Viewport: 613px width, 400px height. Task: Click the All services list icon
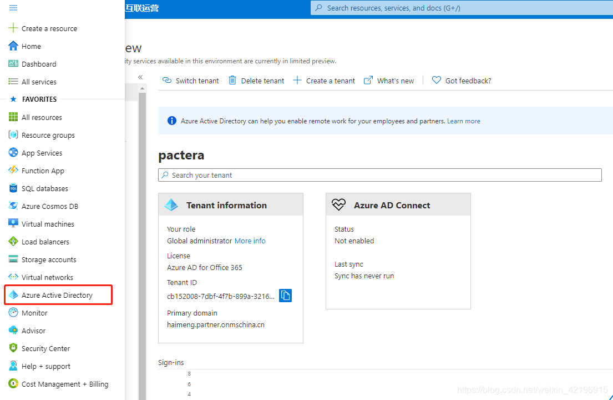(x=13, y=82)
